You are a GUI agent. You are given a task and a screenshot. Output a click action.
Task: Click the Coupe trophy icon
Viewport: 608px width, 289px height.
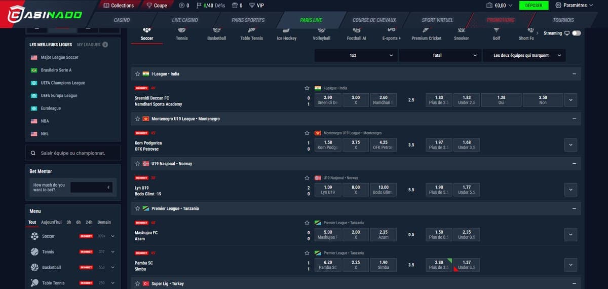(x=149, y=6)
